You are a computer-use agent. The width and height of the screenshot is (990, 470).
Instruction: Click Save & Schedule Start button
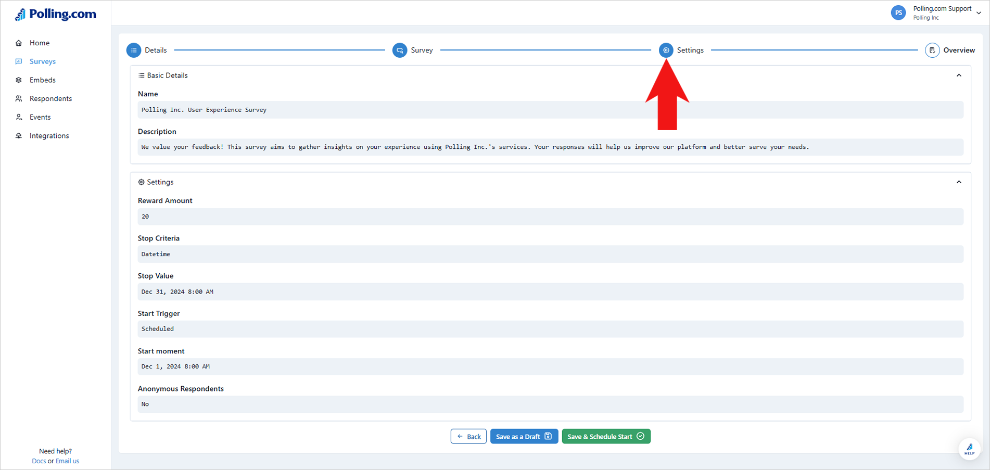606,436
